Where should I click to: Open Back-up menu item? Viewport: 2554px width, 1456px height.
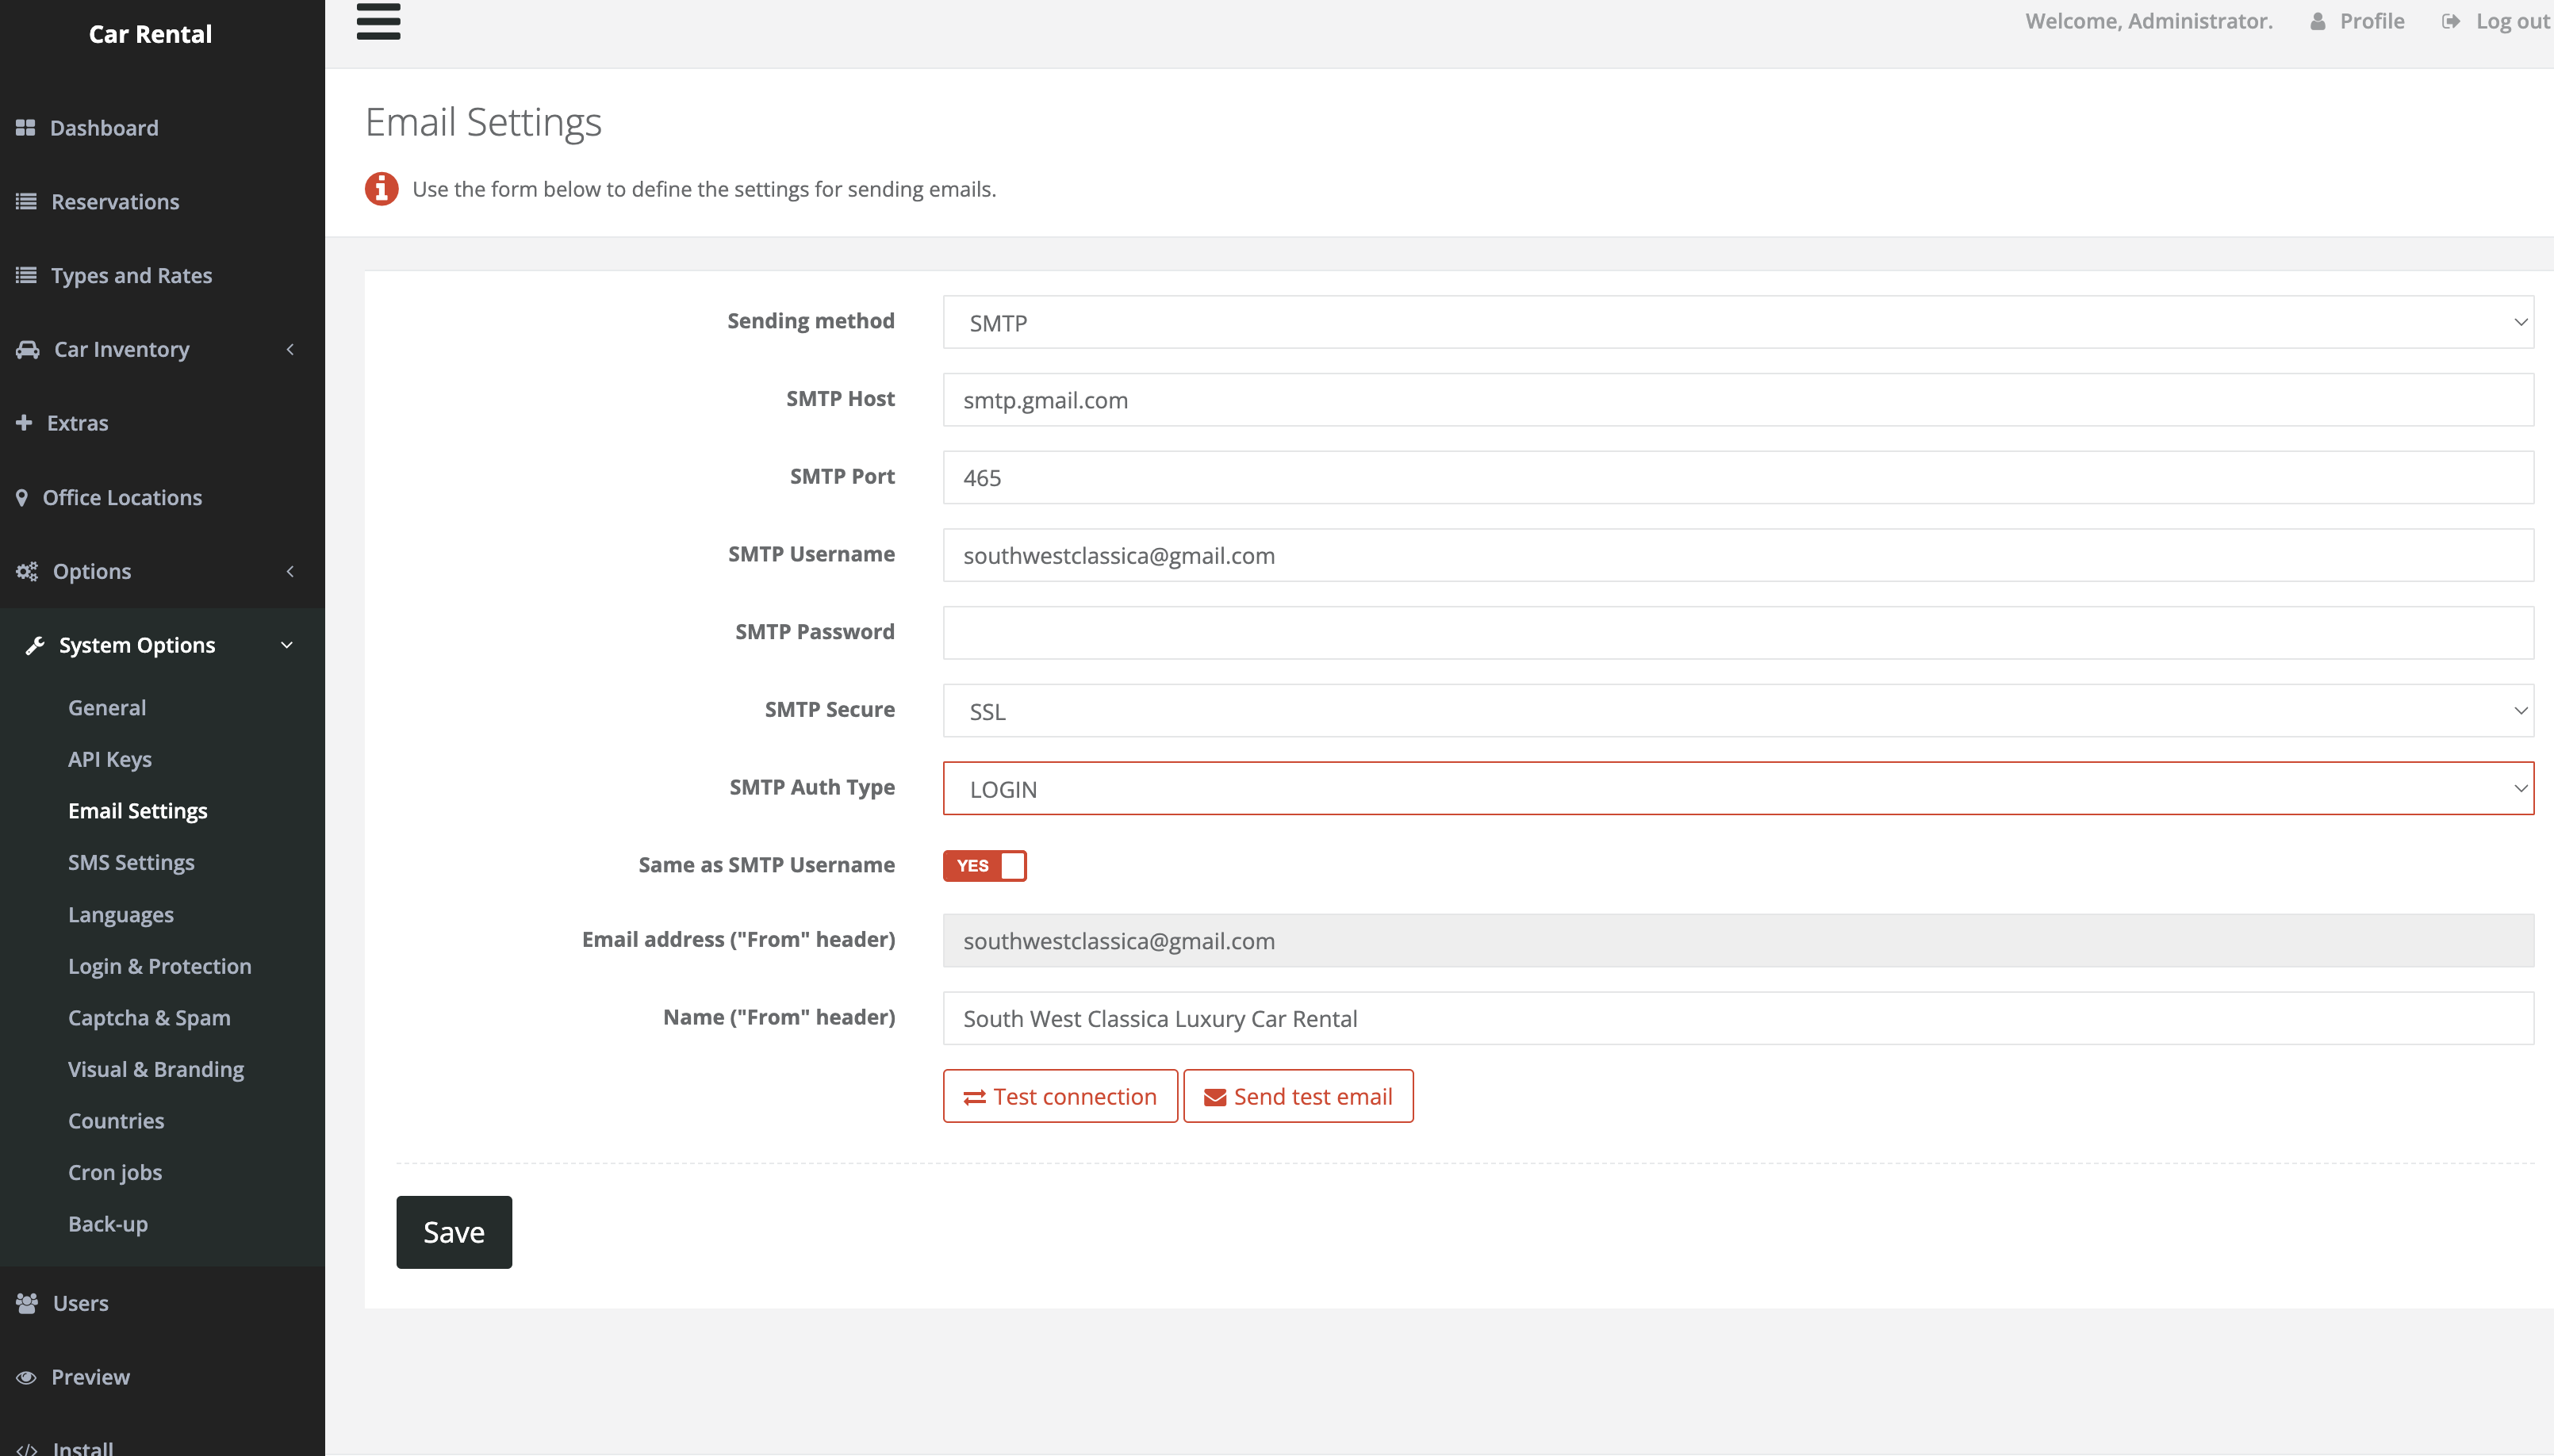(108, 1224)
